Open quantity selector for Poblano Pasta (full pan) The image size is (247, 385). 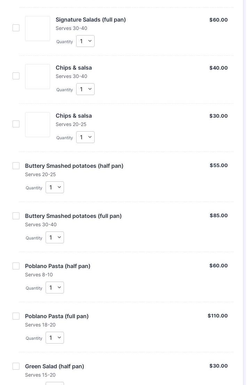(55, 338)
